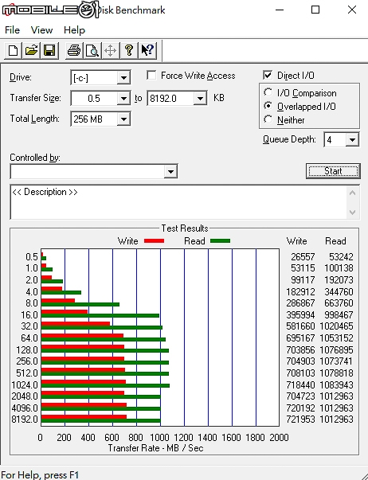Click the red Write legend swatch
The height and width of the screenshot is (480, 368).
click(154, 241)
